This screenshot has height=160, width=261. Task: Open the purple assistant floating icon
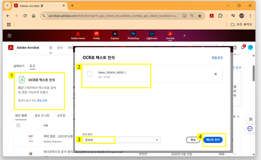pos(250,129)
